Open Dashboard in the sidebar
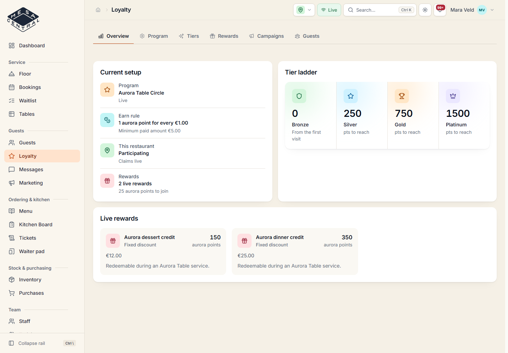Viewport: 508px width, 353px height. pyautogui.click(x=42, y=46)
